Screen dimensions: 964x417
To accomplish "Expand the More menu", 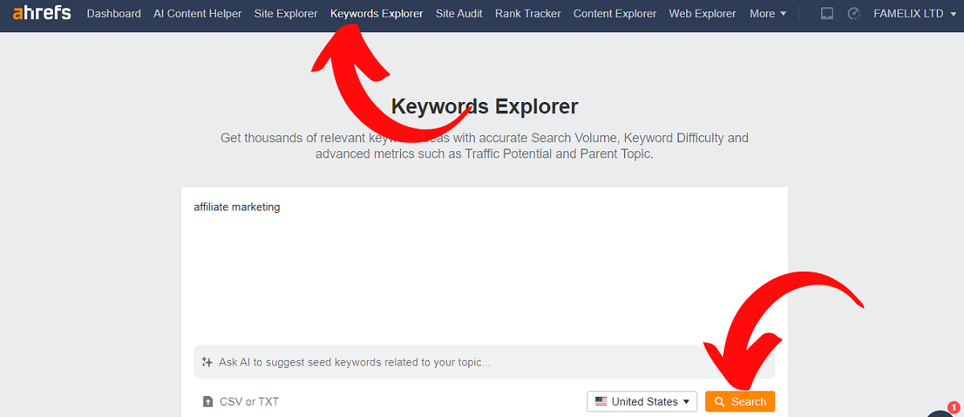I will [x=768, y=14].
